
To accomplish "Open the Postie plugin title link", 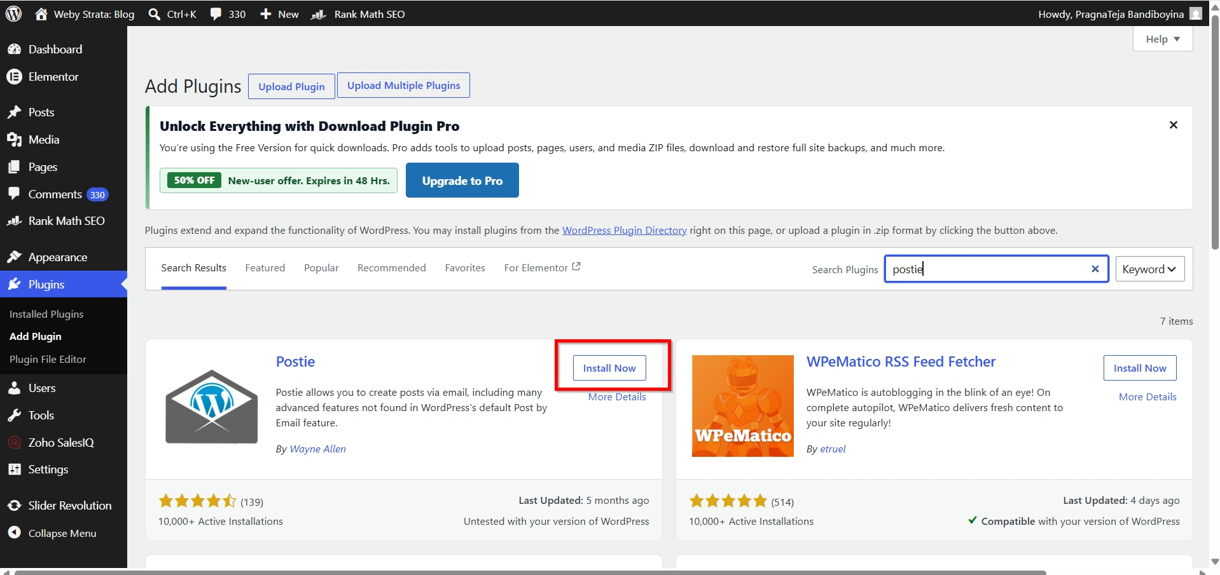I will [x=295, y=362].
